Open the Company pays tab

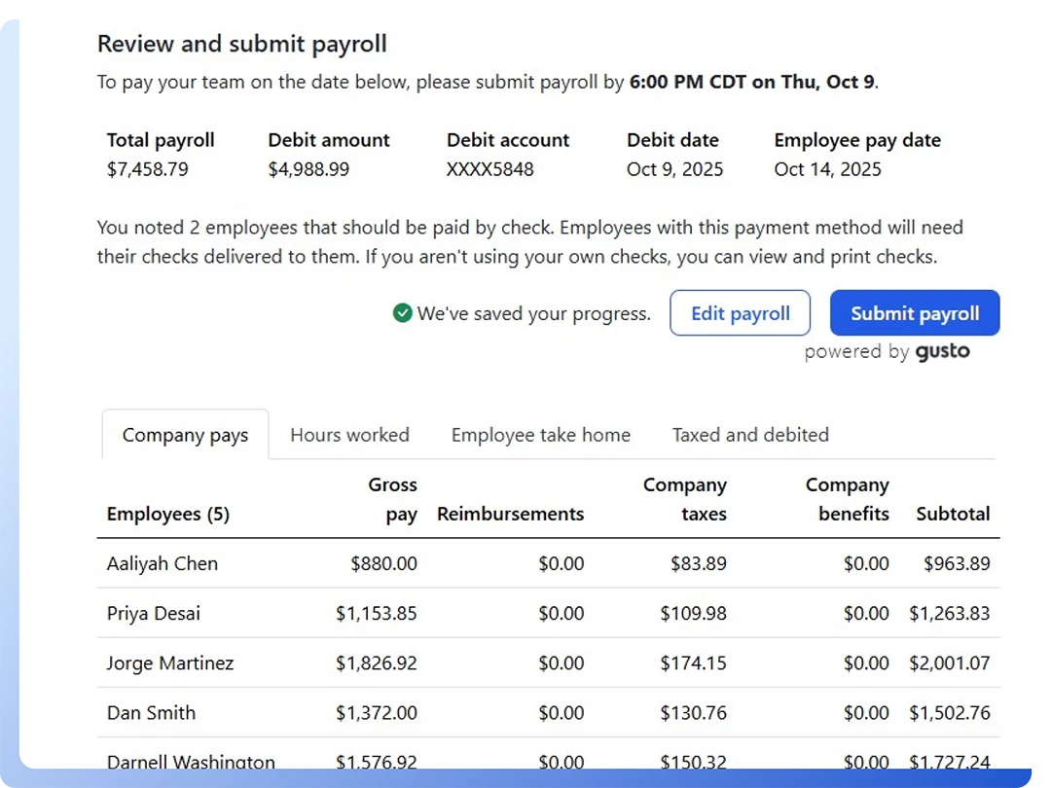tap(185, 435)
